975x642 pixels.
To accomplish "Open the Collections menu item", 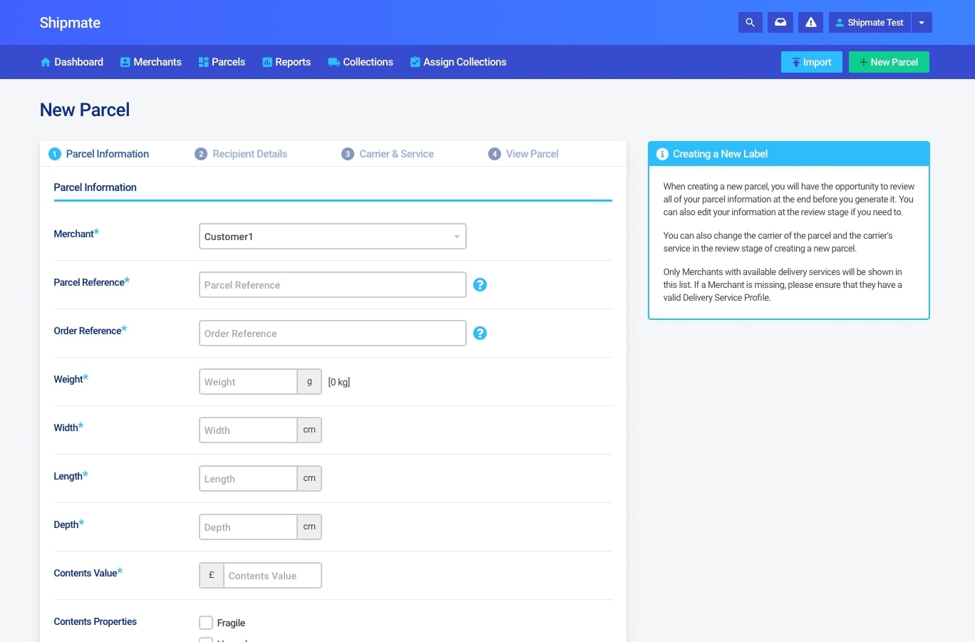I will (361, 62).
